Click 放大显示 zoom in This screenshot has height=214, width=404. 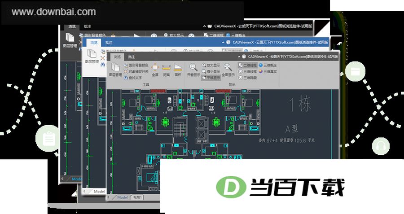(211, 66)
